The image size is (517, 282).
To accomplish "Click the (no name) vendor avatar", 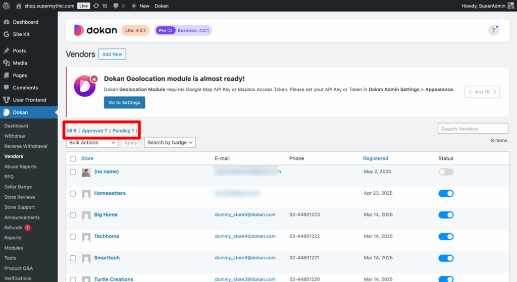I will 86,173.
